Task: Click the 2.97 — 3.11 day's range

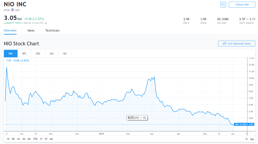Action: [247, 19]
